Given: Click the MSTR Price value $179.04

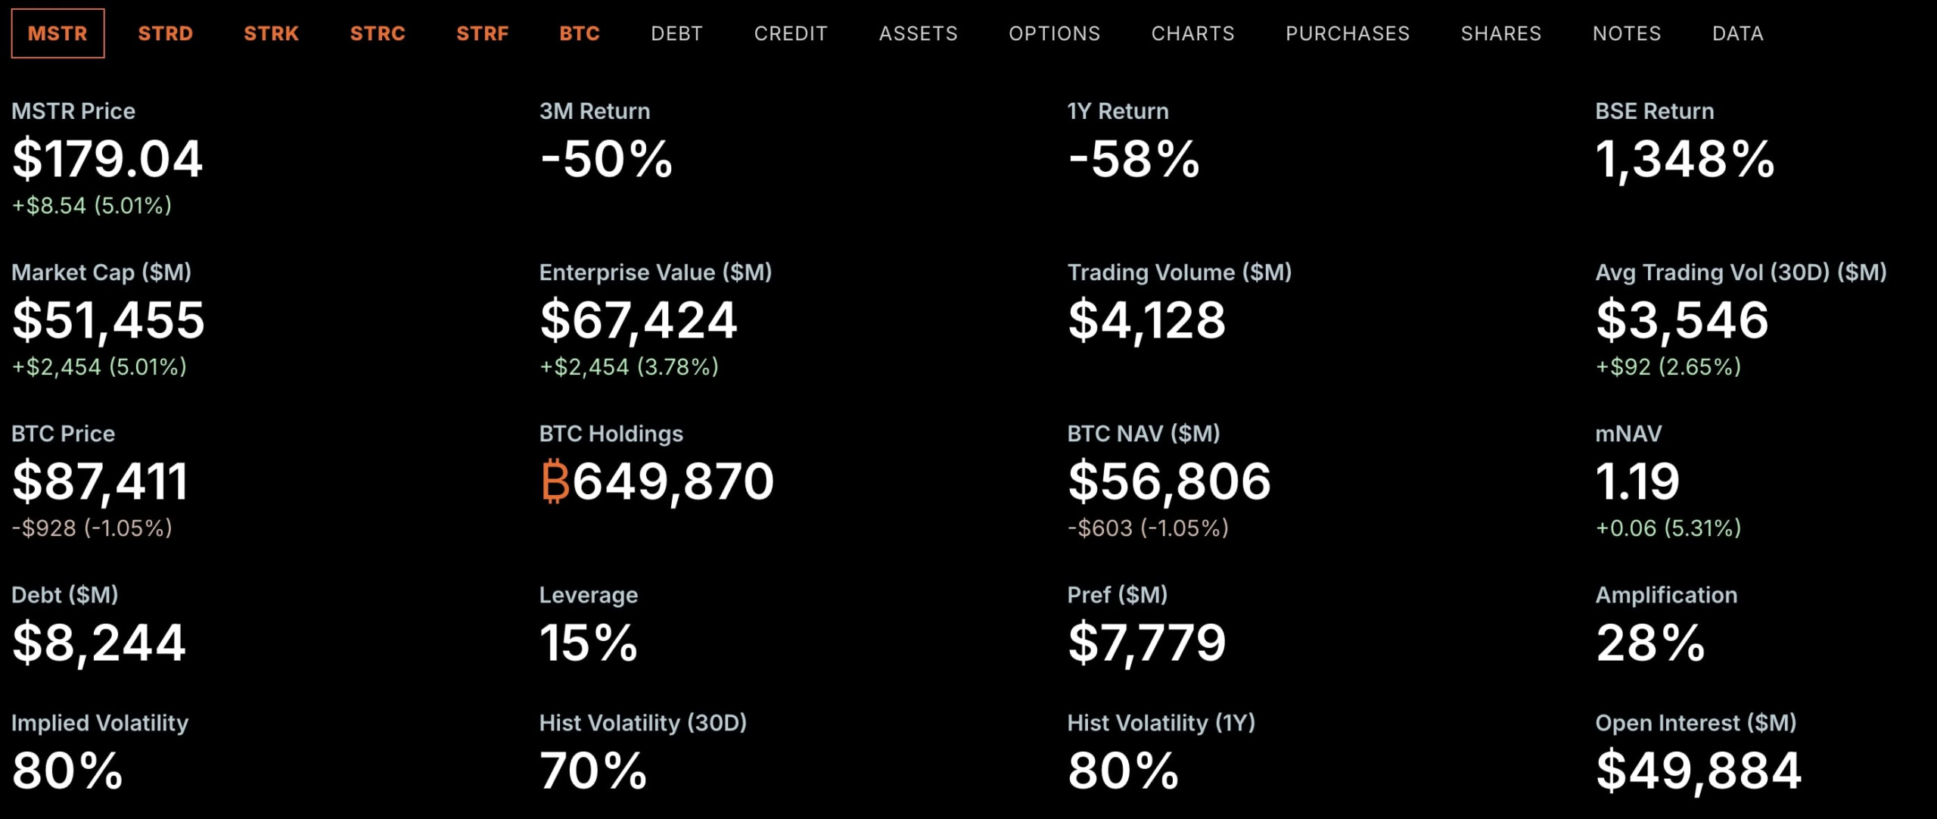Looking at the screenshot, I should tap(107, 159).
